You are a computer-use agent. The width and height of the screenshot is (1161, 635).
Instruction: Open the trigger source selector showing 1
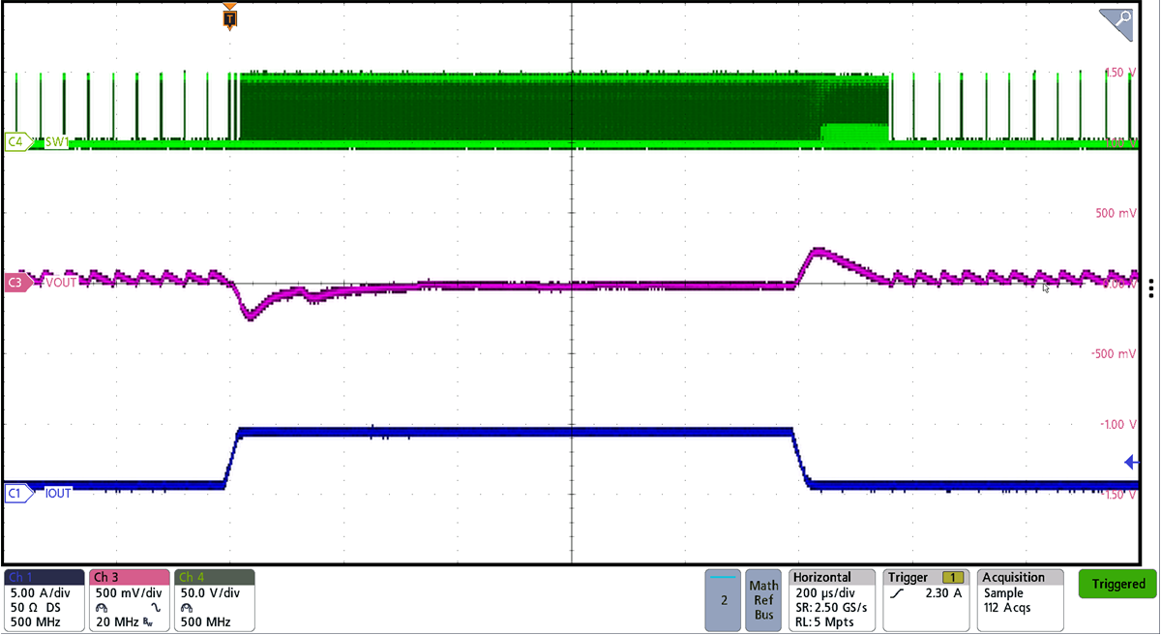[x=953, y=577]
